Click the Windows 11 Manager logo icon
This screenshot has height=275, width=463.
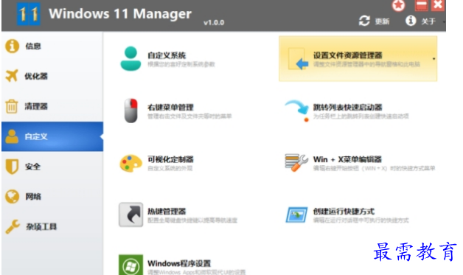pyautogui.click(x=28, y=14)
